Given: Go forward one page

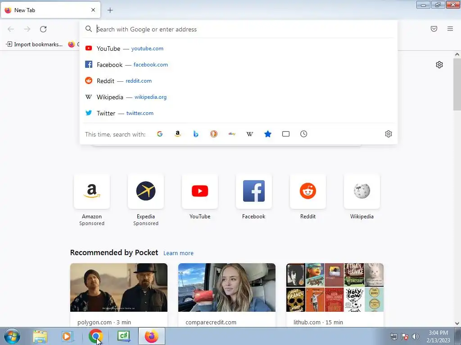Looking at the screenshot, I should click(27, 29).
